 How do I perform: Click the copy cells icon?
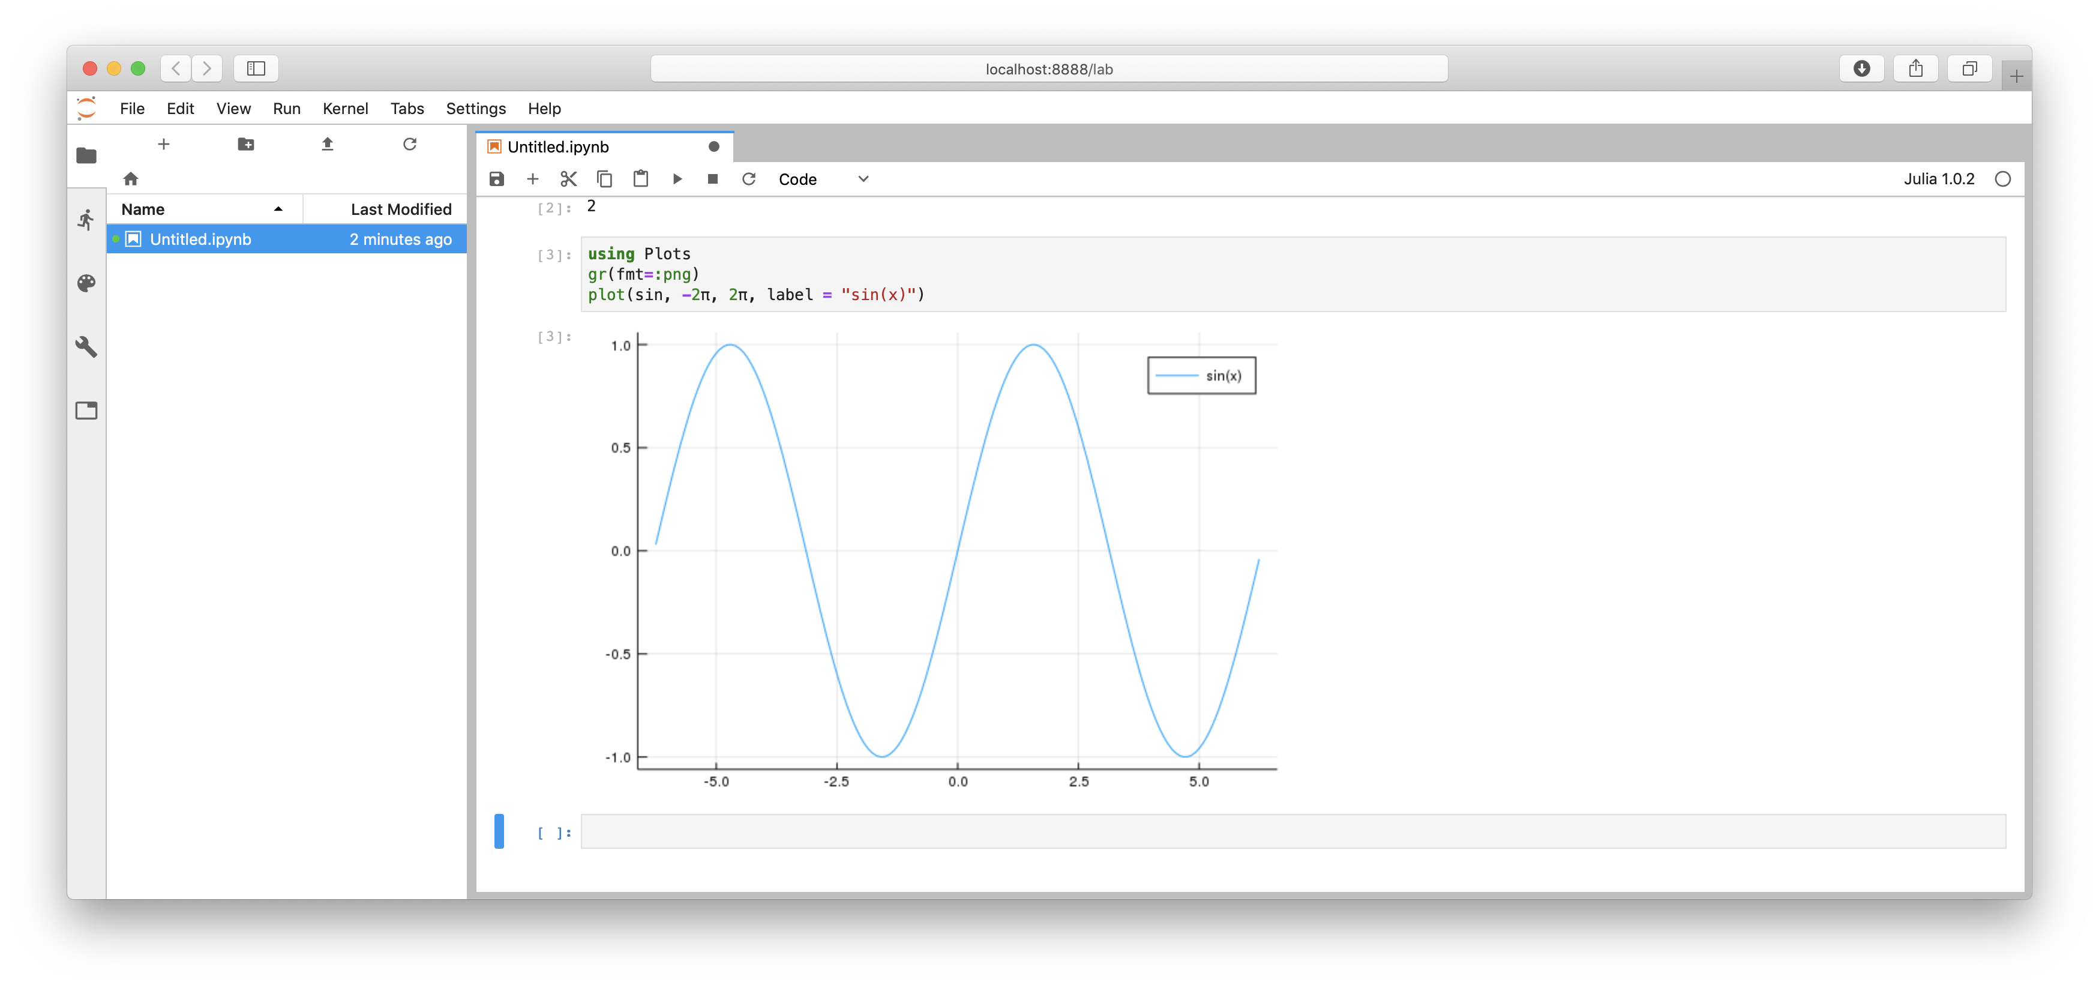pos(605,178)
